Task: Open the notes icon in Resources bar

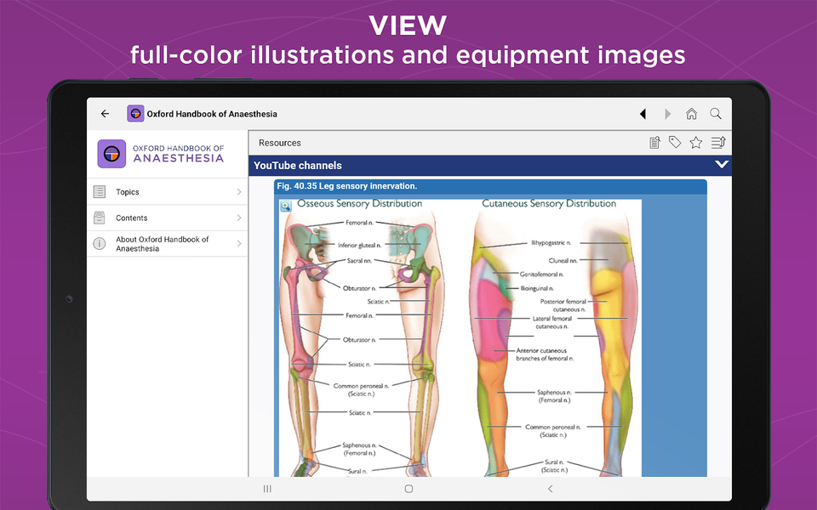Action: pyautogui.click(x=655, y=143)
